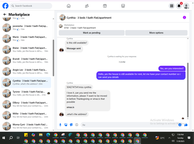
Task: Open the Marketplace tab icon
Action: [123, 6]
